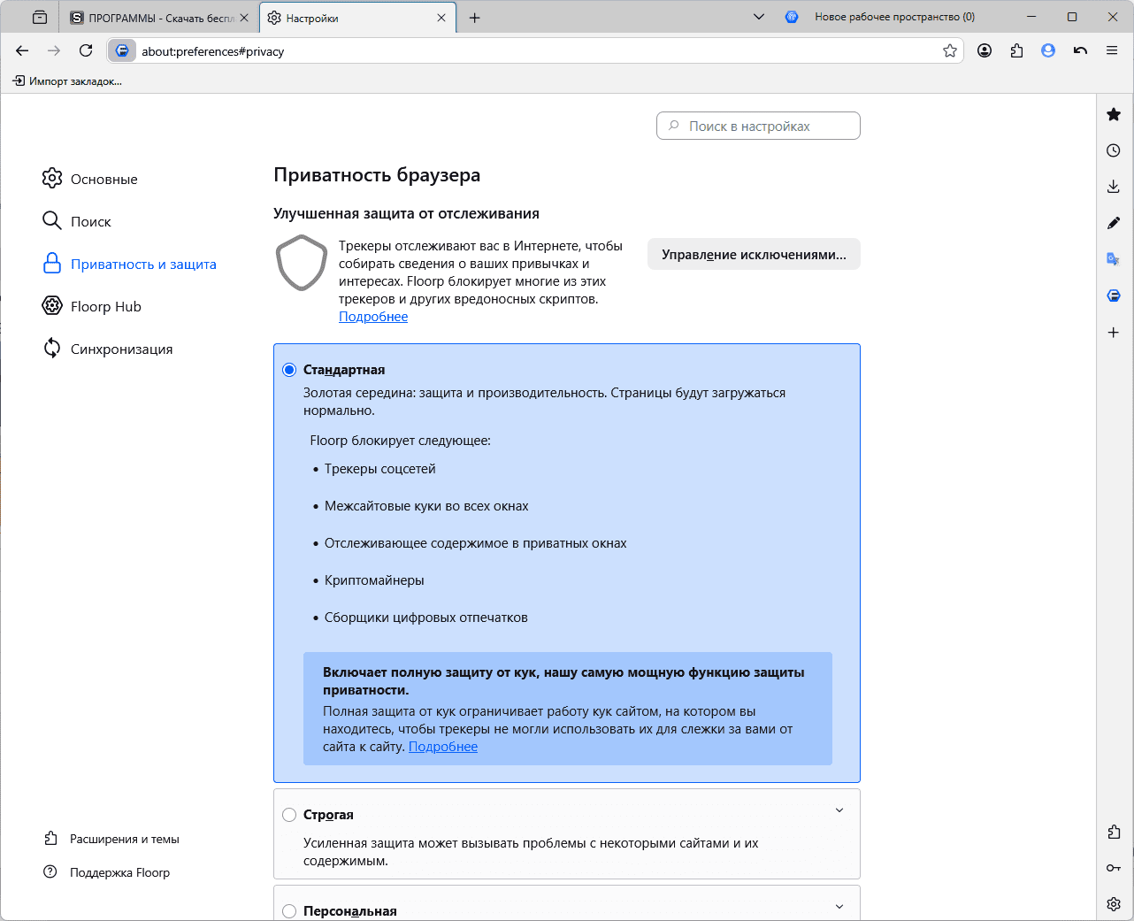Click the shield icon beside tracker description
The height and width of the screenshot is (921, 1134).
[x=302, y=263]
